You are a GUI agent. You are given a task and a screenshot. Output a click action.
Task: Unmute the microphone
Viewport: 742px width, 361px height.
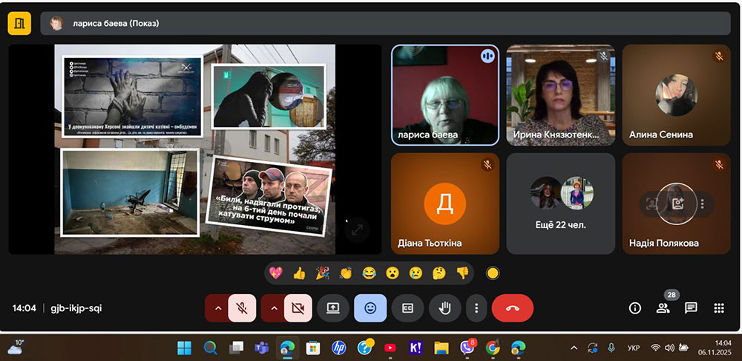tap(242, 308)
